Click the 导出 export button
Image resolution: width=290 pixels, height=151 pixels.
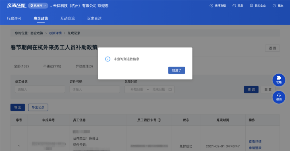18,108
